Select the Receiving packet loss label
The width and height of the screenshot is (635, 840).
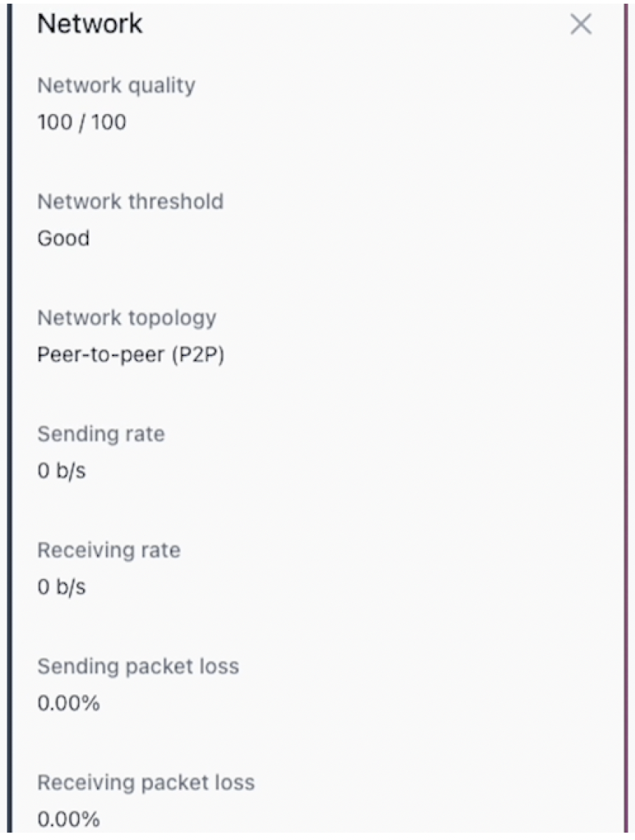tap(146, 783)
